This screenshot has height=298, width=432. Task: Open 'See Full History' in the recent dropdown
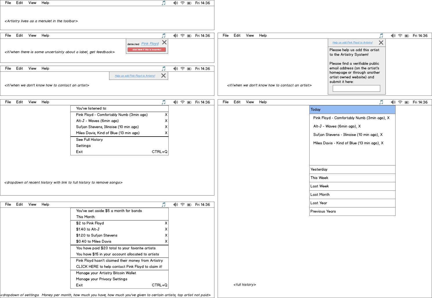click(x=120, y=140)
